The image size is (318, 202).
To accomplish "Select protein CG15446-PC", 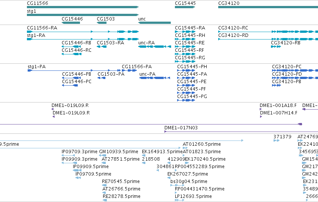I will pyautogui.click(x=70, y=85).
